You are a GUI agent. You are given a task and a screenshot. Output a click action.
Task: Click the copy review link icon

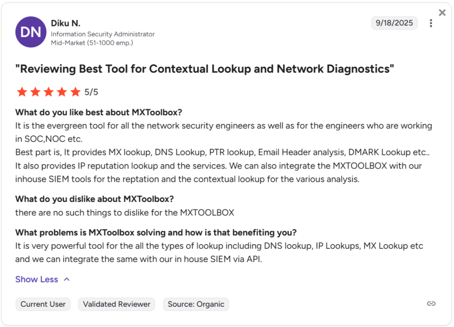tap(431, 304)
